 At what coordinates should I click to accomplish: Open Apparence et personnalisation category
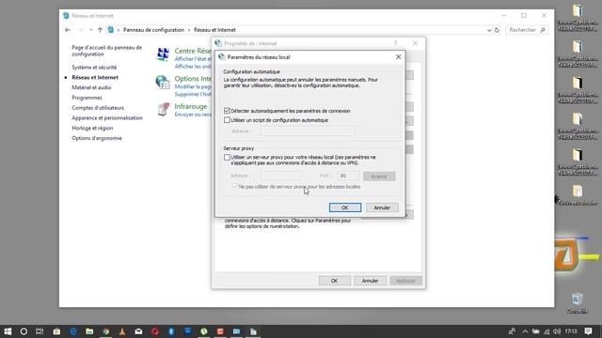coord(107,118)
